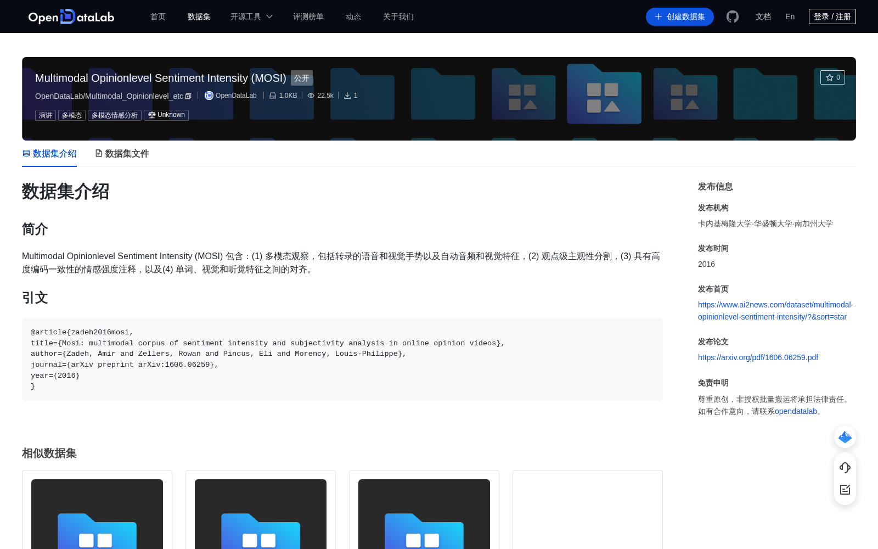Screen dimensions: 878x549
Task: Open the customer support headset icon
Action: point(845,468)
